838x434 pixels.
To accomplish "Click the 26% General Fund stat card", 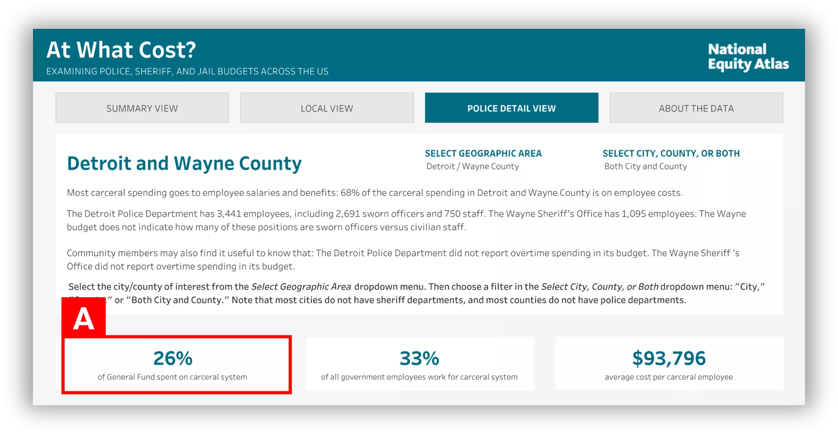I will 176,365.
